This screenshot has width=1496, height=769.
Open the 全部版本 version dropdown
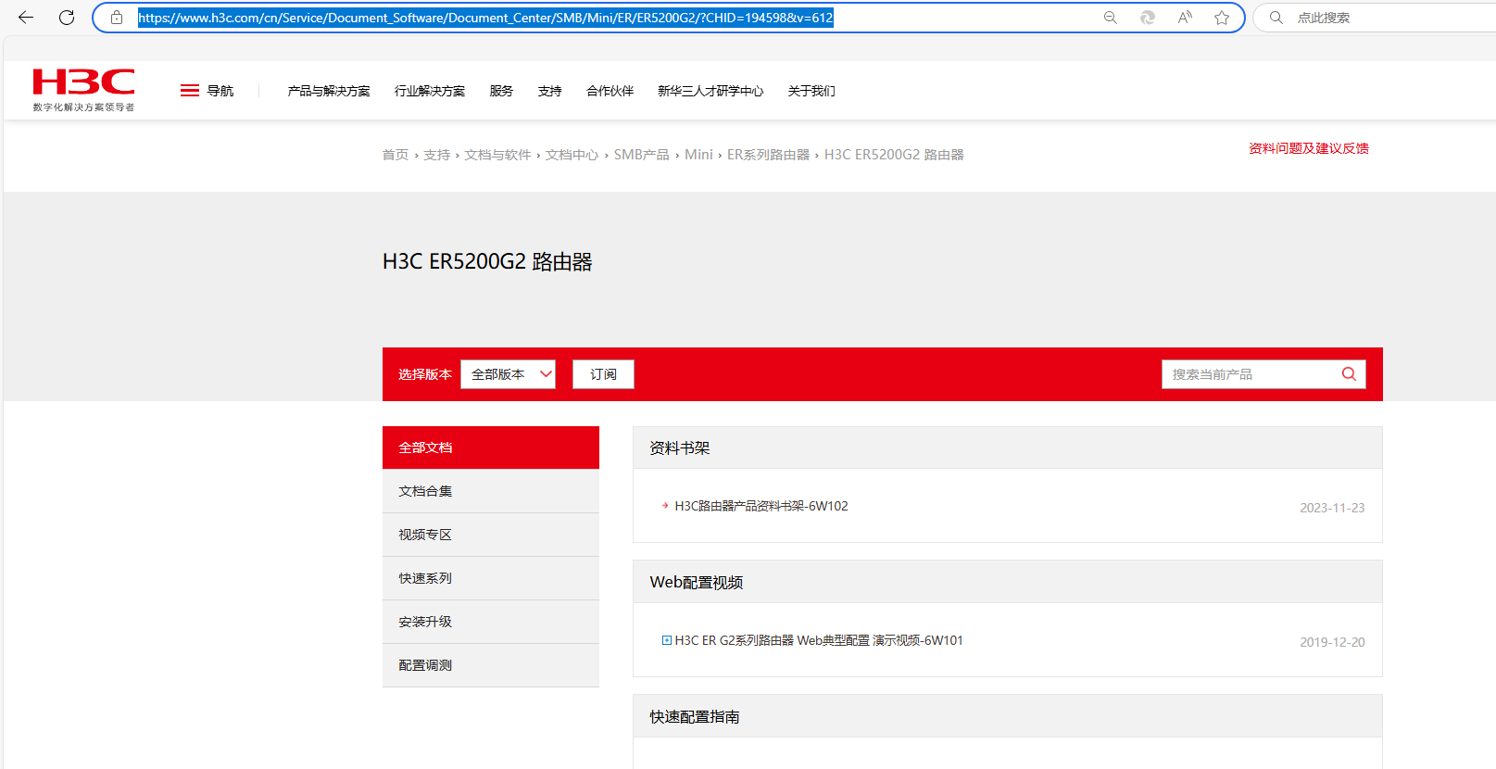[x=508, y=374]
